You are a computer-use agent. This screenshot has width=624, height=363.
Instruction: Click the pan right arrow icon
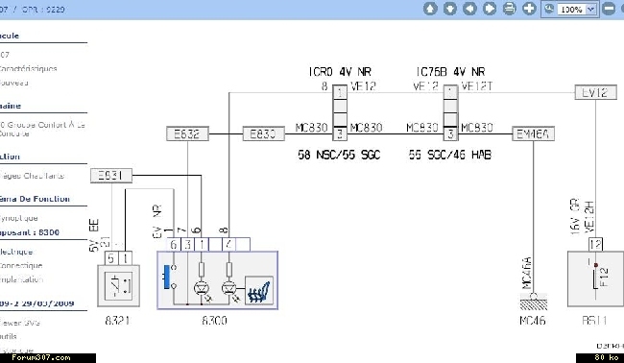(x=490, y=9)
